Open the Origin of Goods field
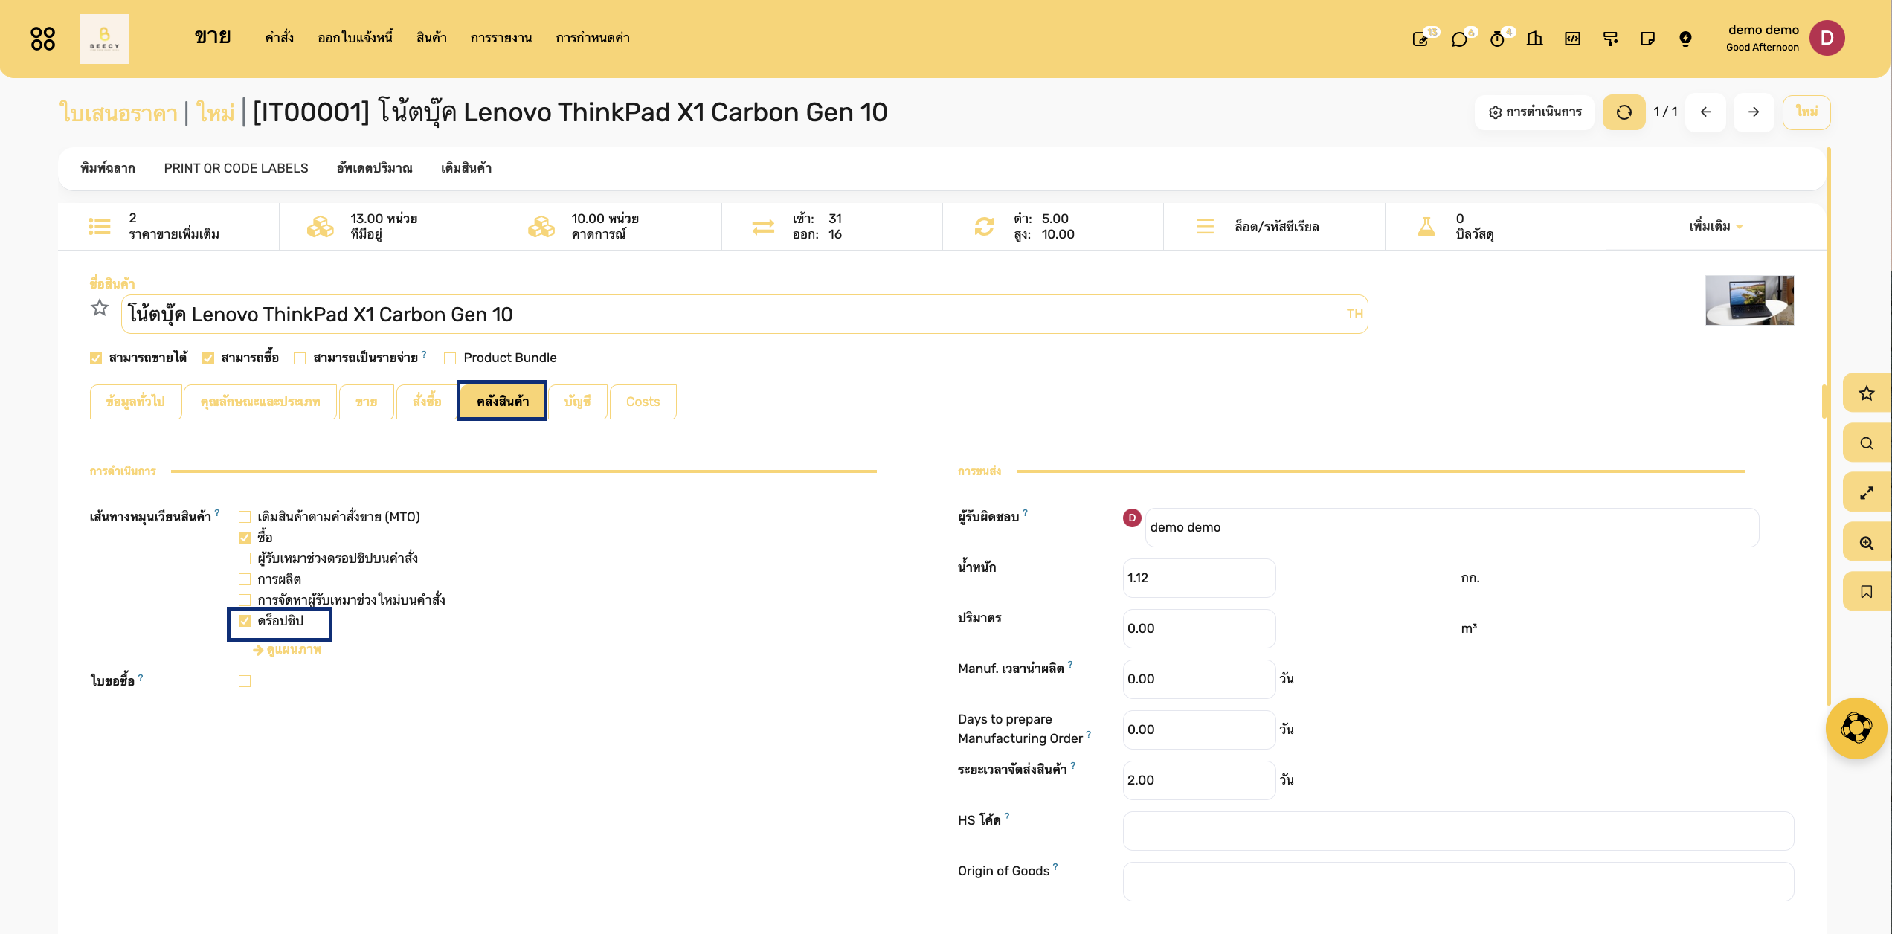This screenshot has width=1892, height=934. pos(1458,881)
